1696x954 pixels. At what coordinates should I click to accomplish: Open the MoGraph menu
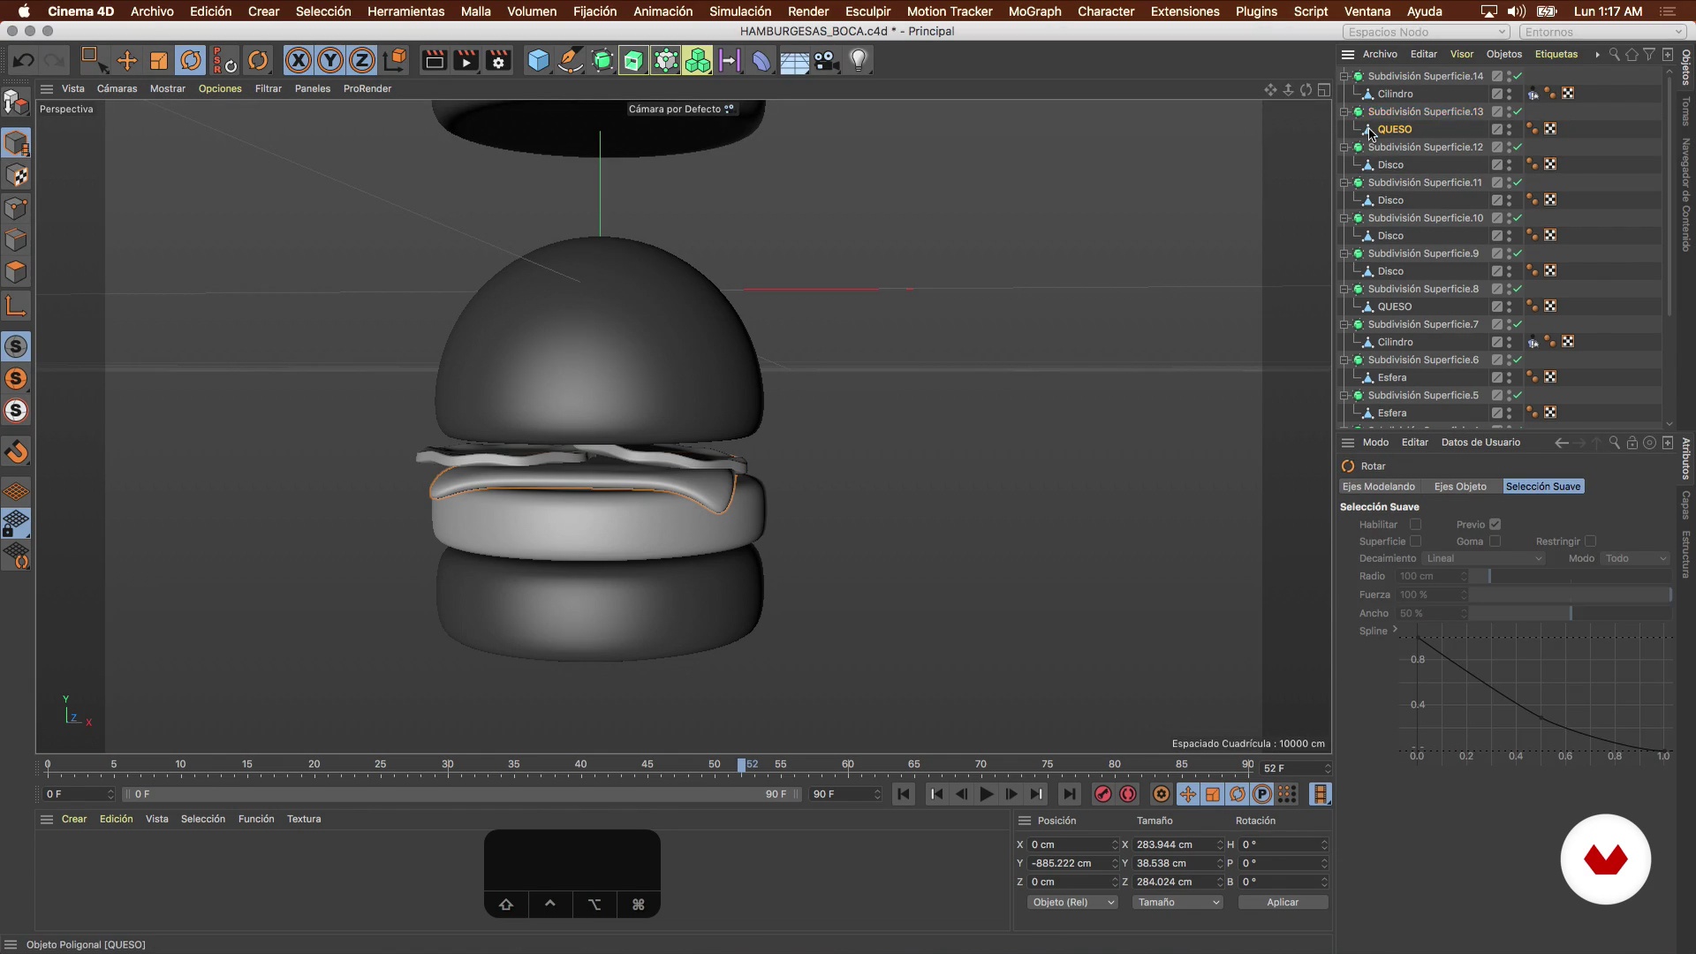tap(1034, 11)
